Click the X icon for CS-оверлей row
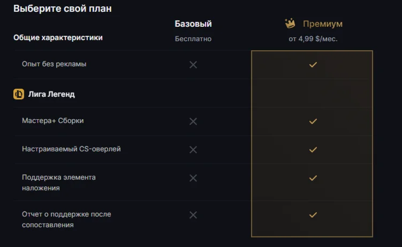 click(x=193, y=149)
